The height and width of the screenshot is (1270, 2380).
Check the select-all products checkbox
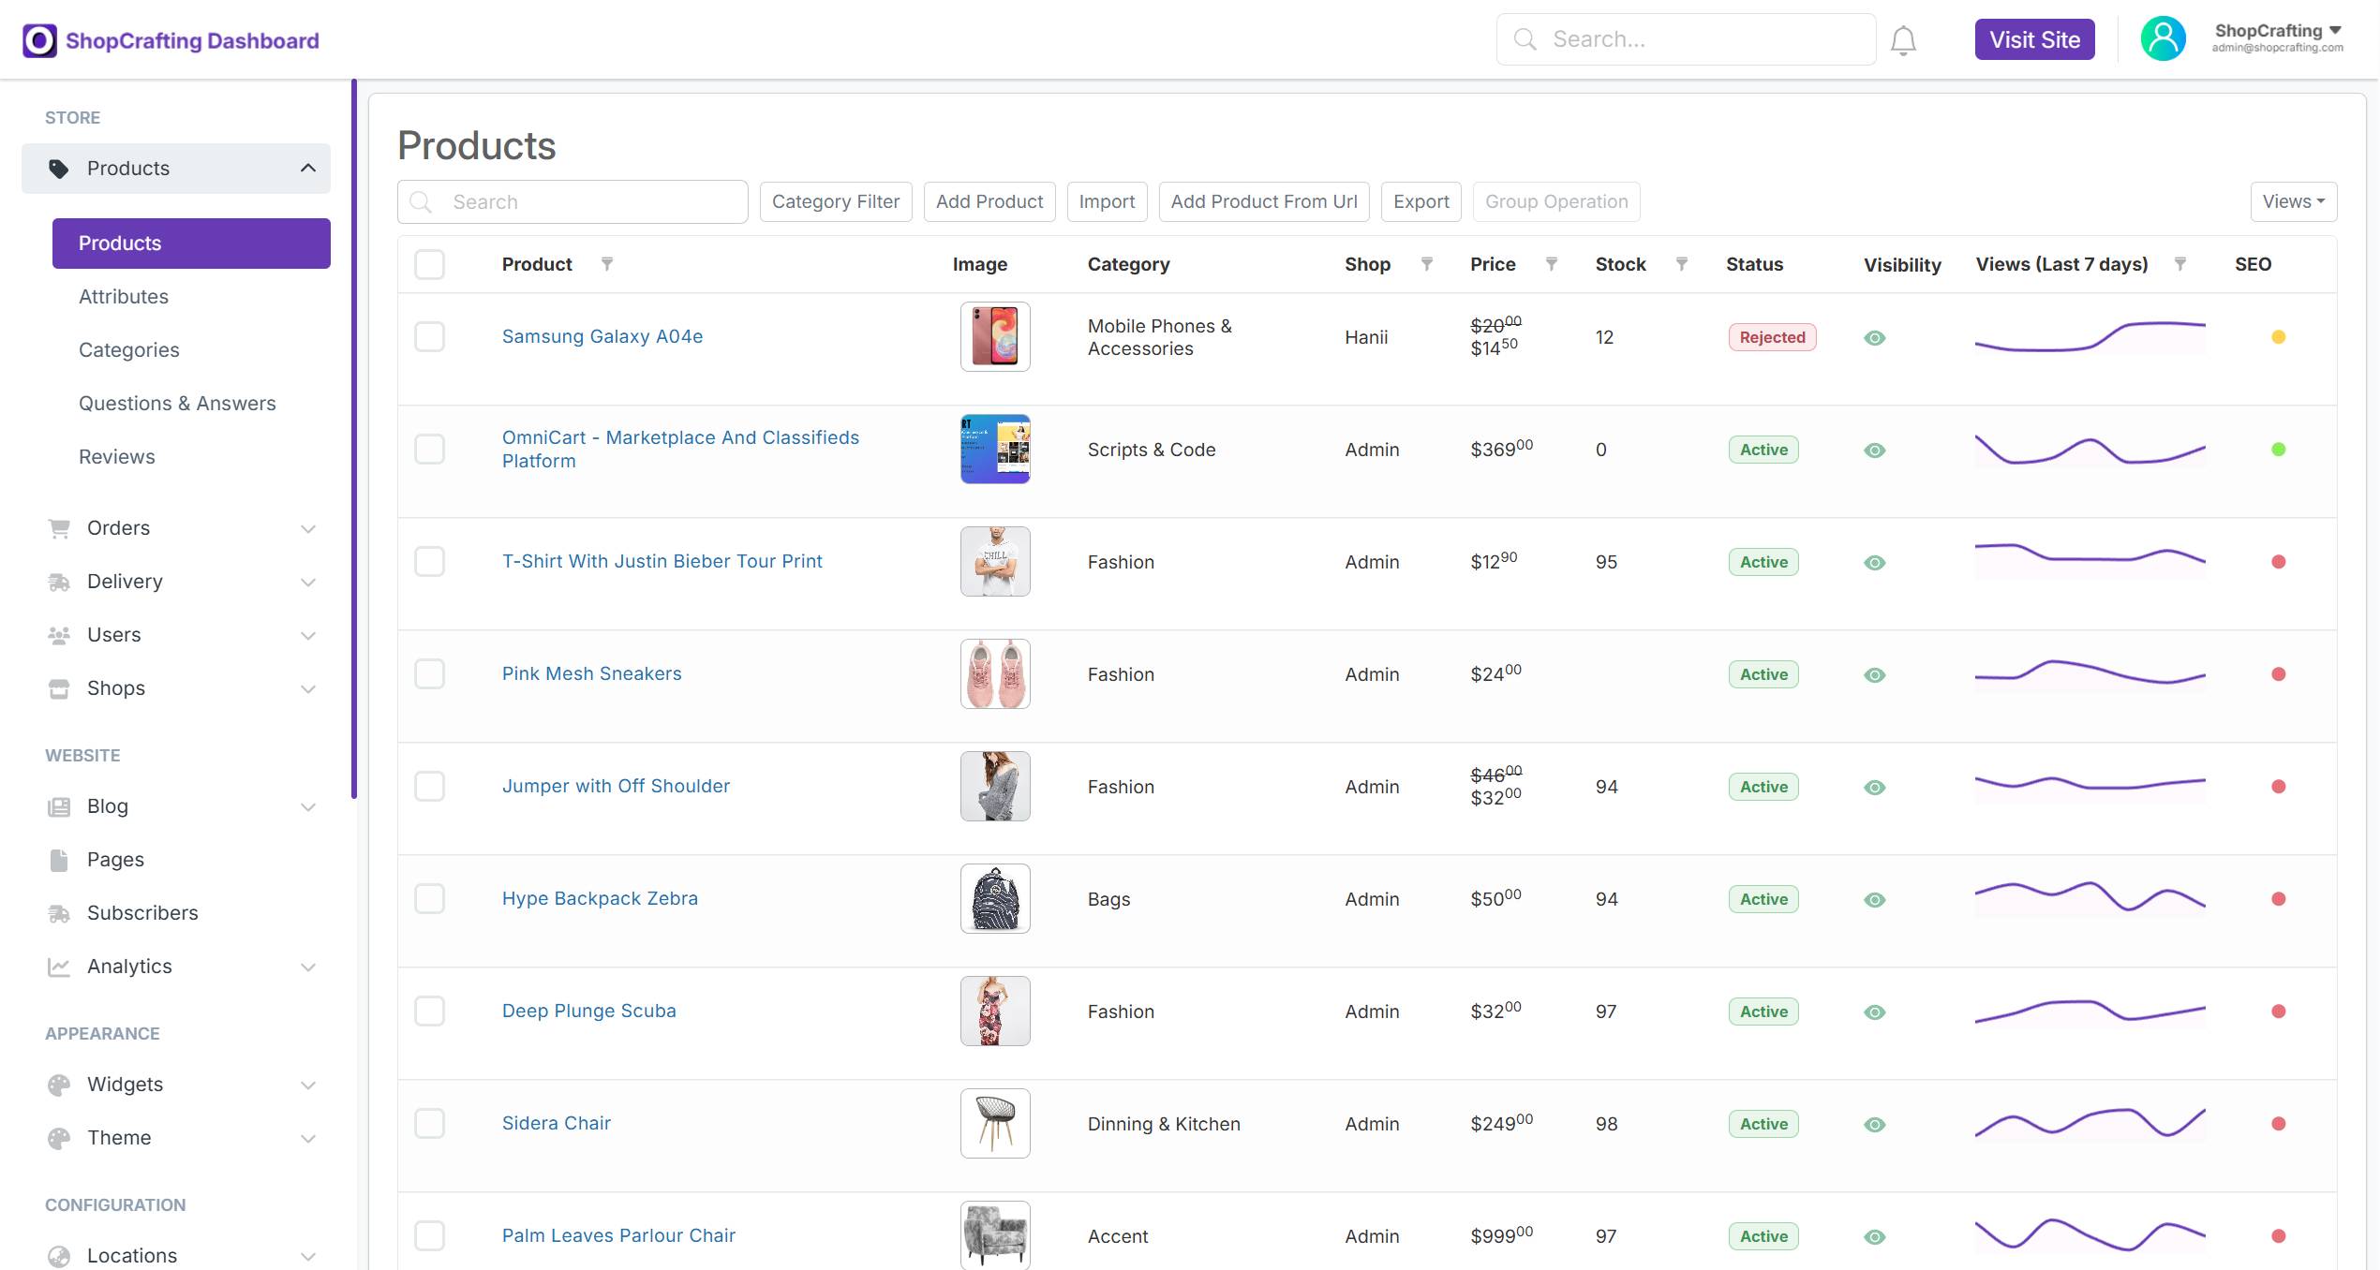[430, 264]
